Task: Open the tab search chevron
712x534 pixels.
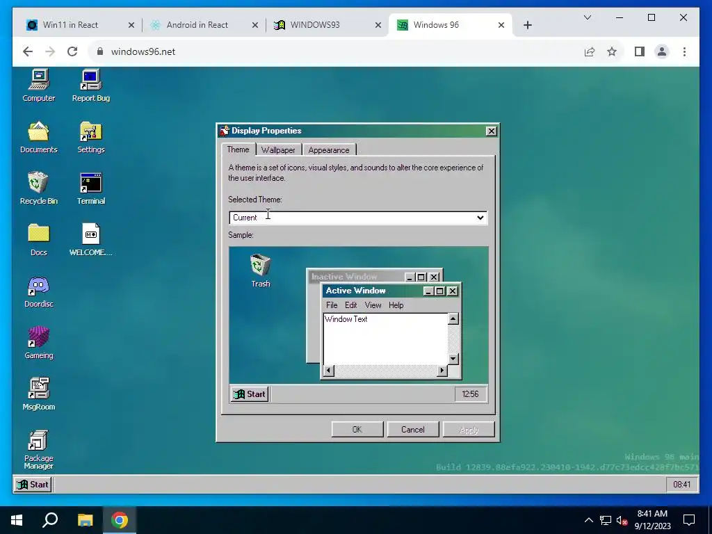Action: (x=587, y=17)
